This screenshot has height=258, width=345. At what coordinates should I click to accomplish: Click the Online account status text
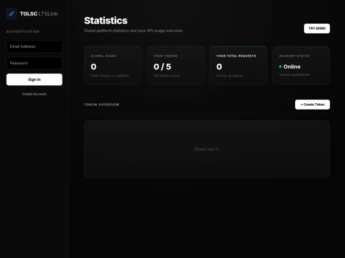click(x=292, y=67)
